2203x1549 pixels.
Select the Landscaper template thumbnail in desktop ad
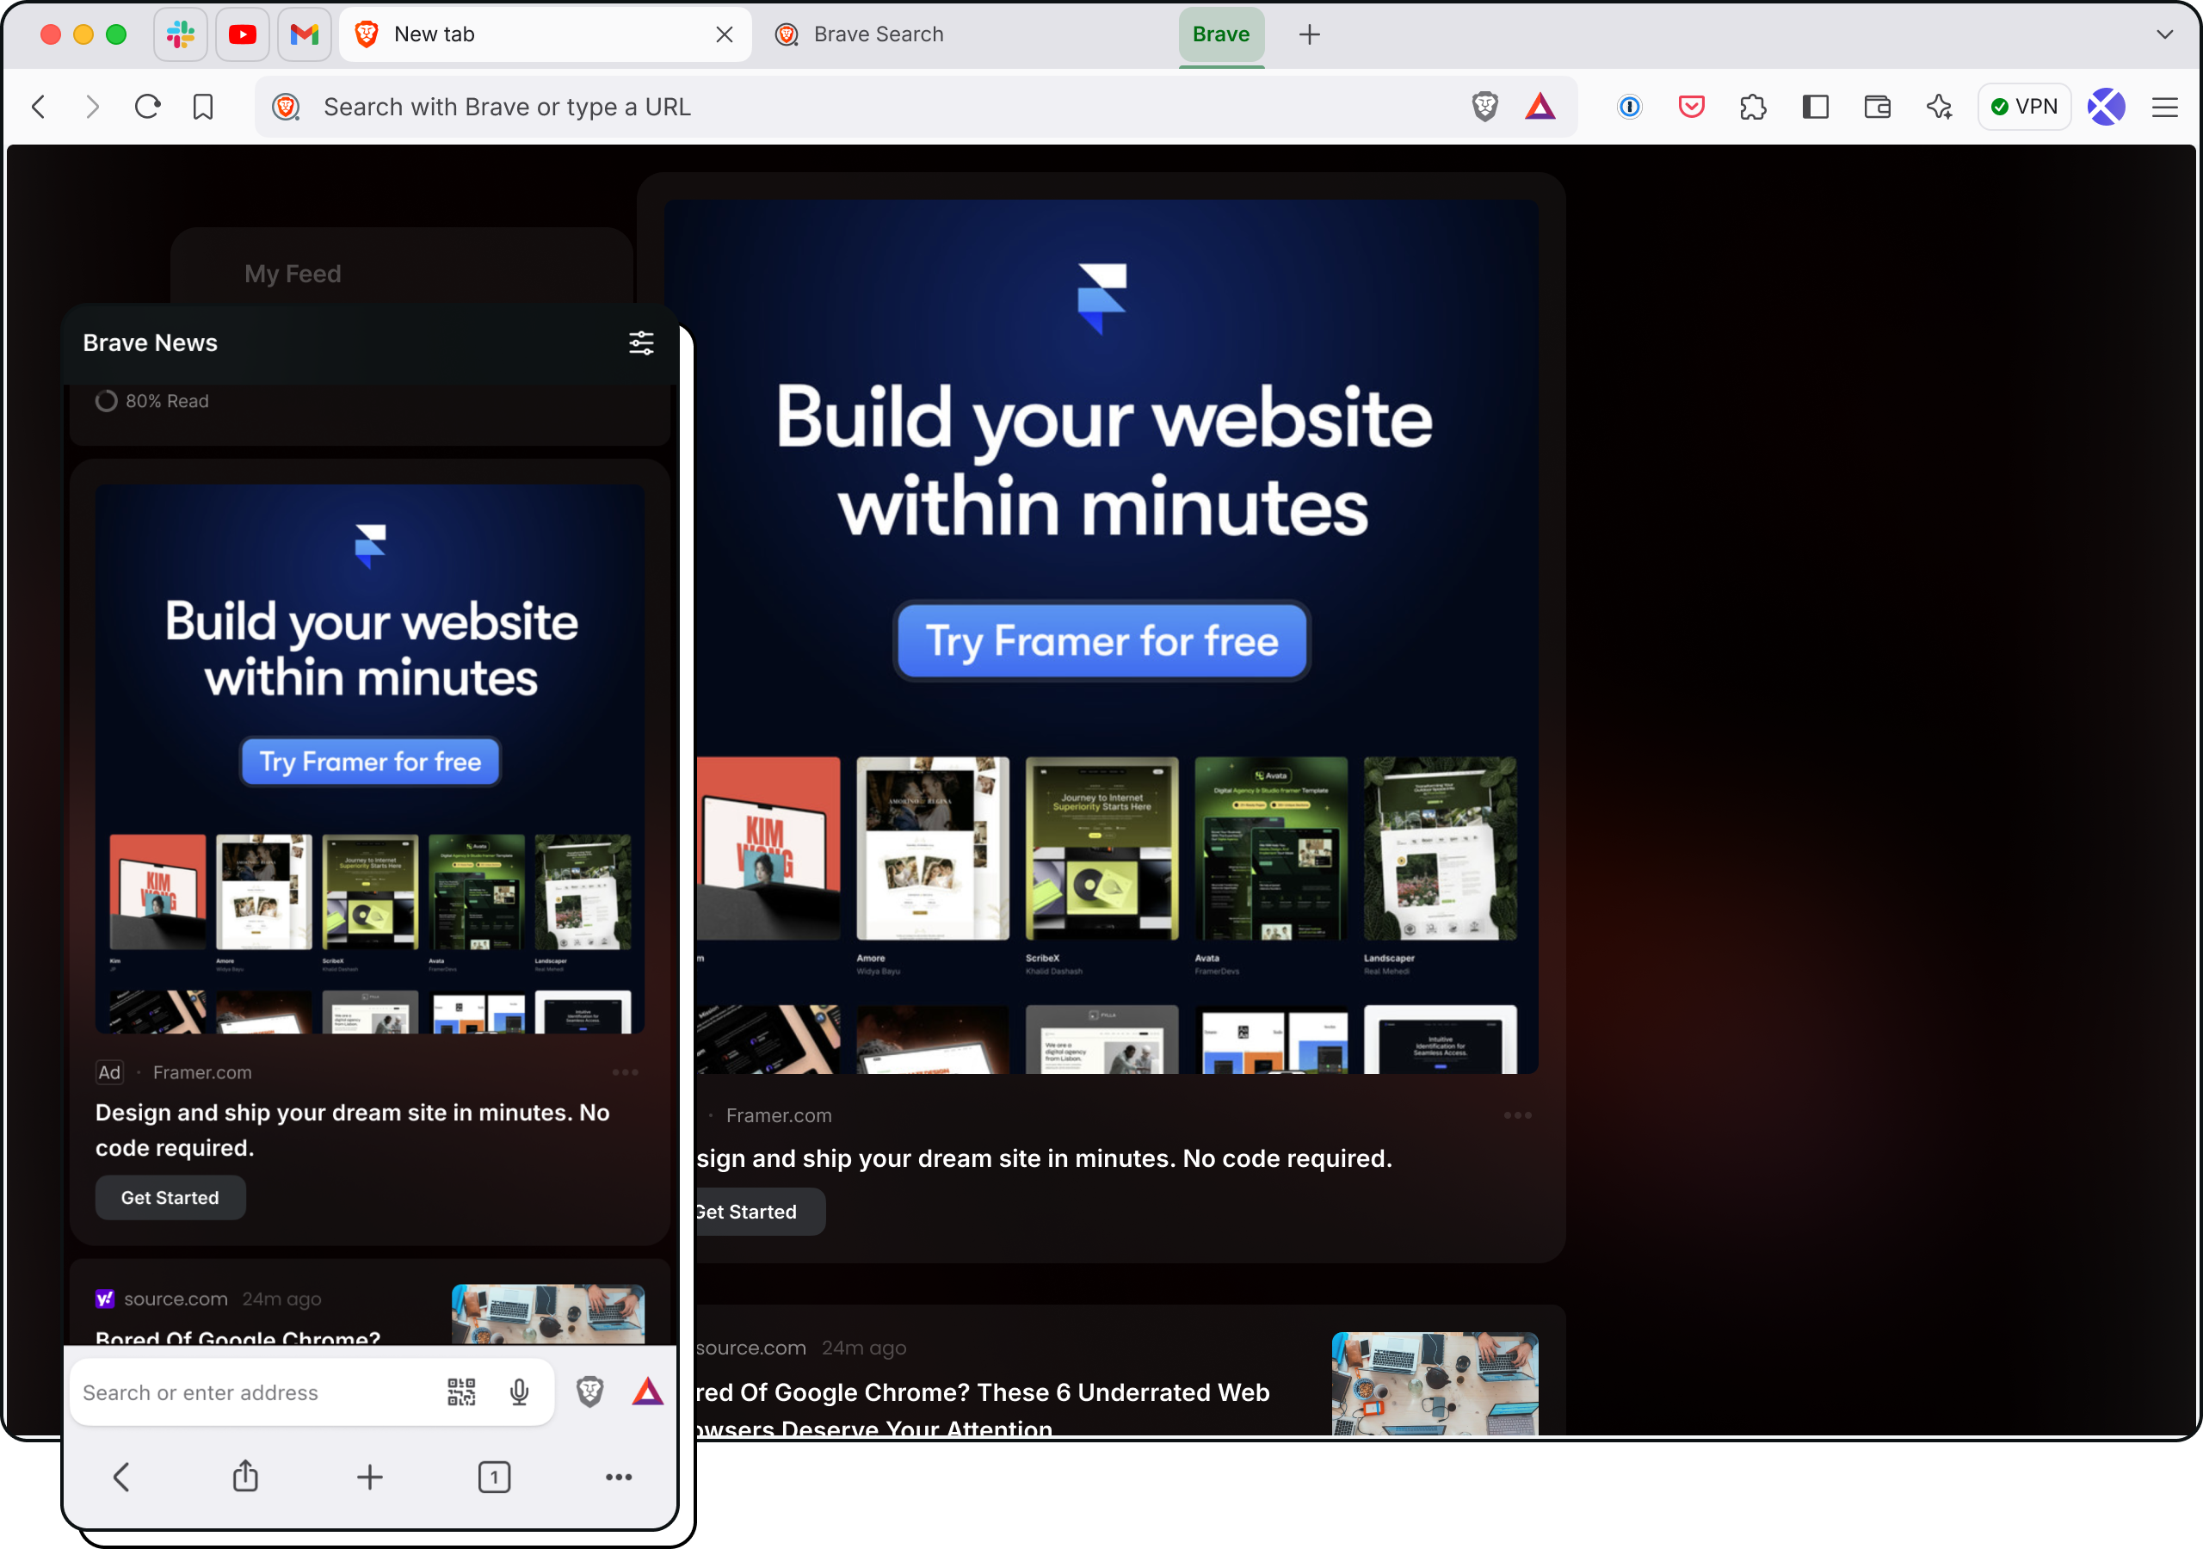1441,849
